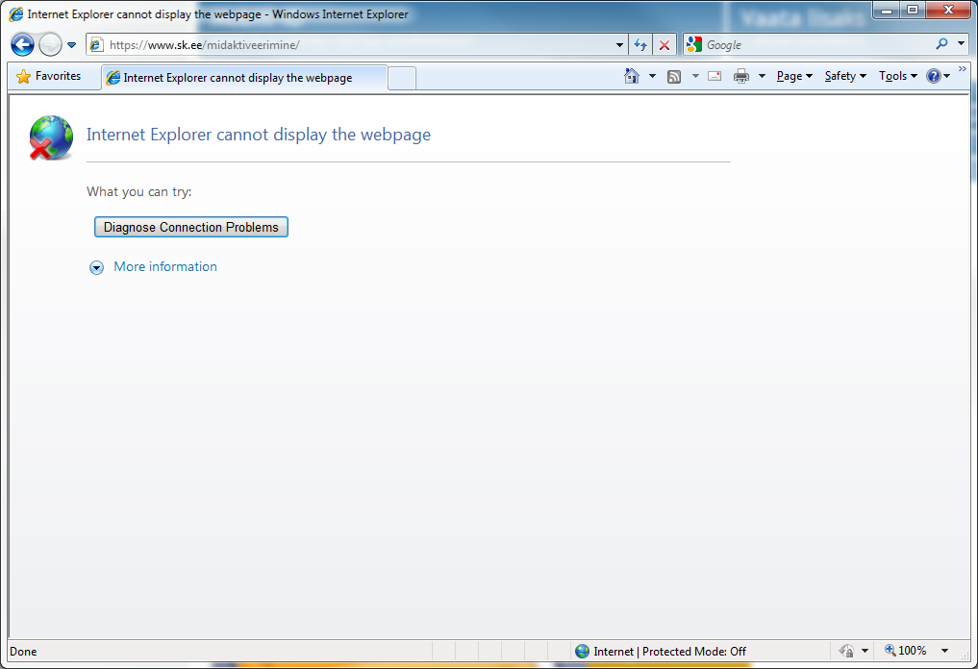Viewport: 978px width, 669px height.
Task: Open the status bar security dropdown arrow
Action: (x=865, y=651)
